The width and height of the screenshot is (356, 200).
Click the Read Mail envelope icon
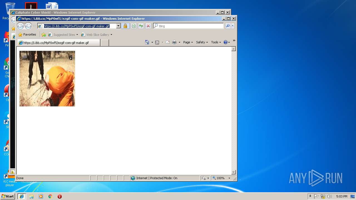[x=168, y=42]
